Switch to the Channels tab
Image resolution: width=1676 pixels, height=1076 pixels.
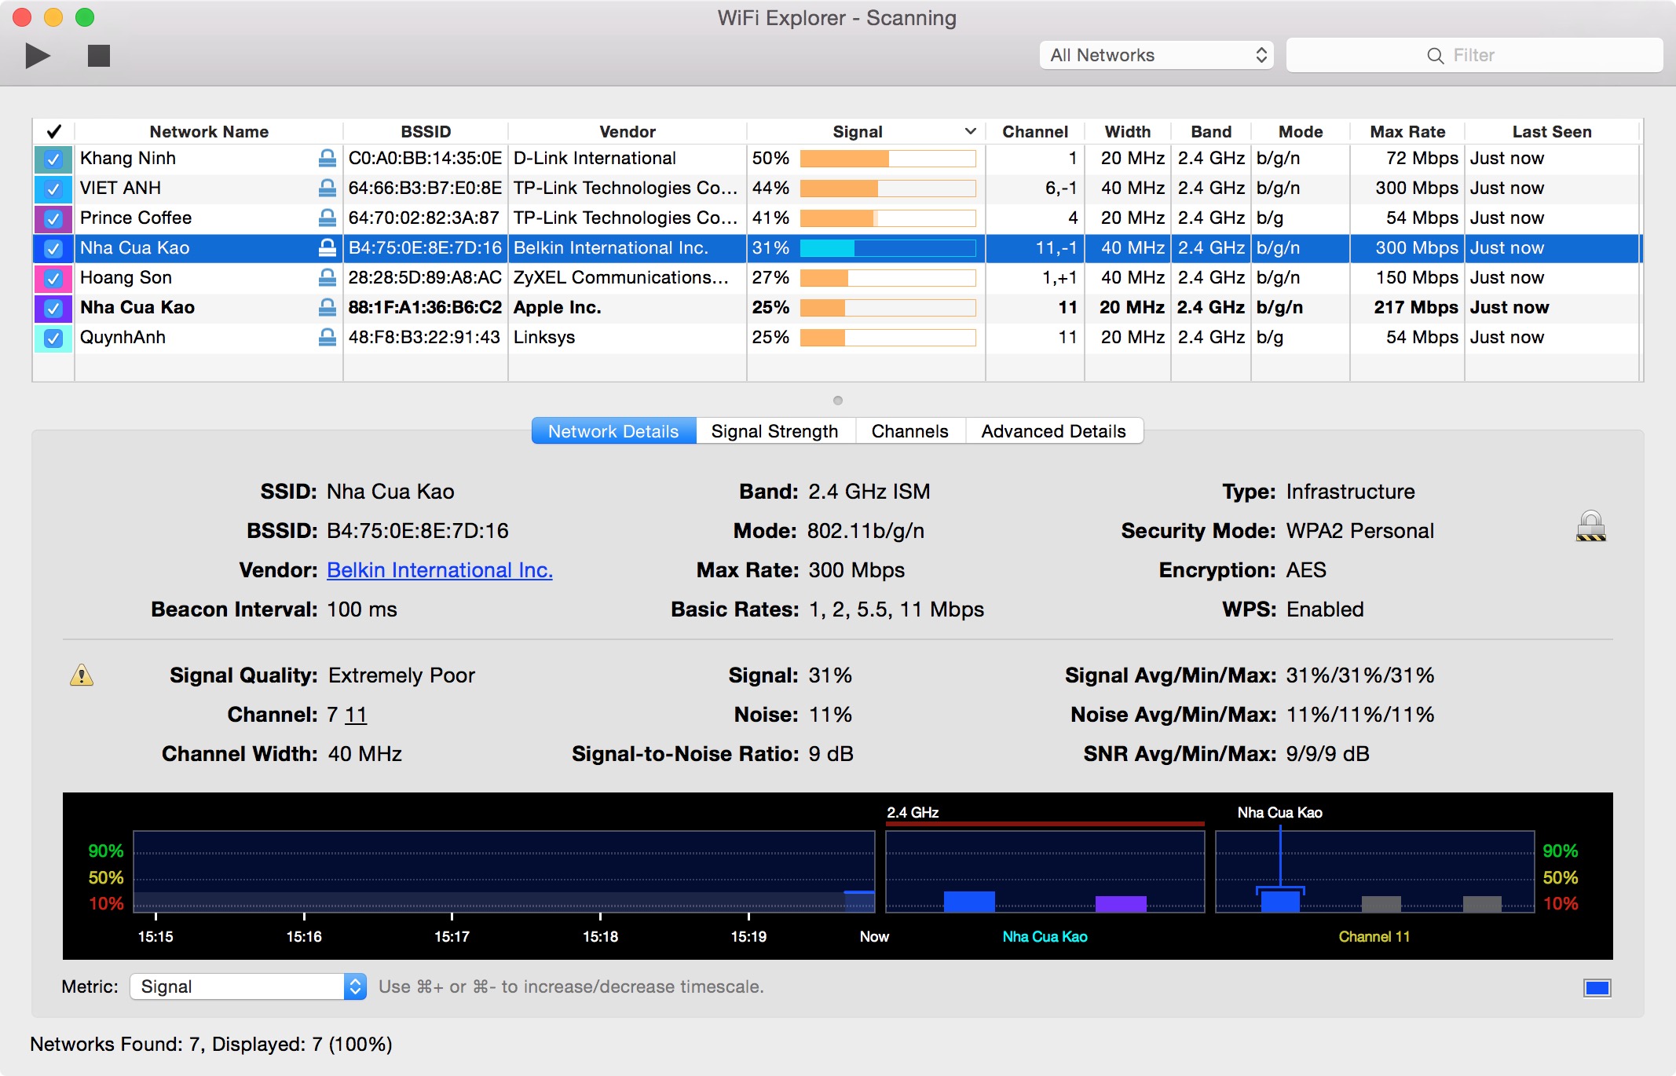(909, 431)
